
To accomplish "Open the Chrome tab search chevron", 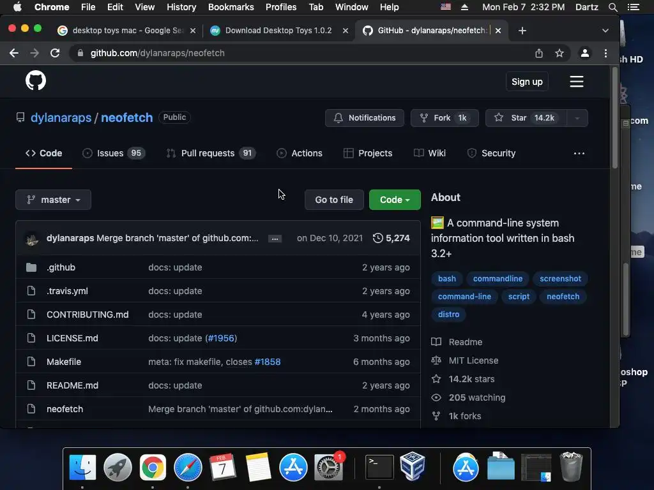I will click(x=605, y=31).
